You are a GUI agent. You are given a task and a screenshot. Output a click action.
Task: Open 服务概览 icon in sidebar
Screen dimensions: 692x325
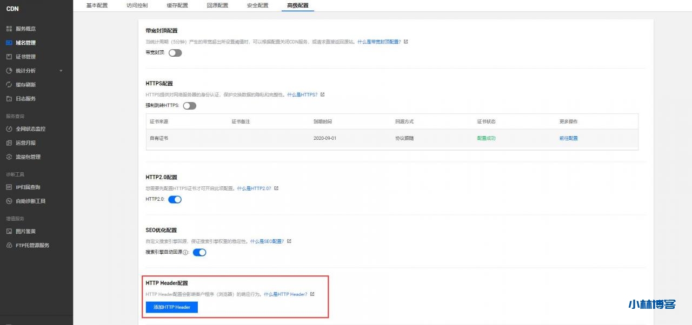[x=9, y=29]
